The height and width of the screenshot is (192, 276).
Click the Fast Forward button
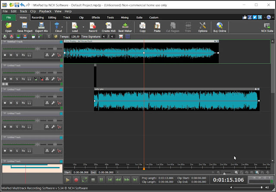point(127,180)
